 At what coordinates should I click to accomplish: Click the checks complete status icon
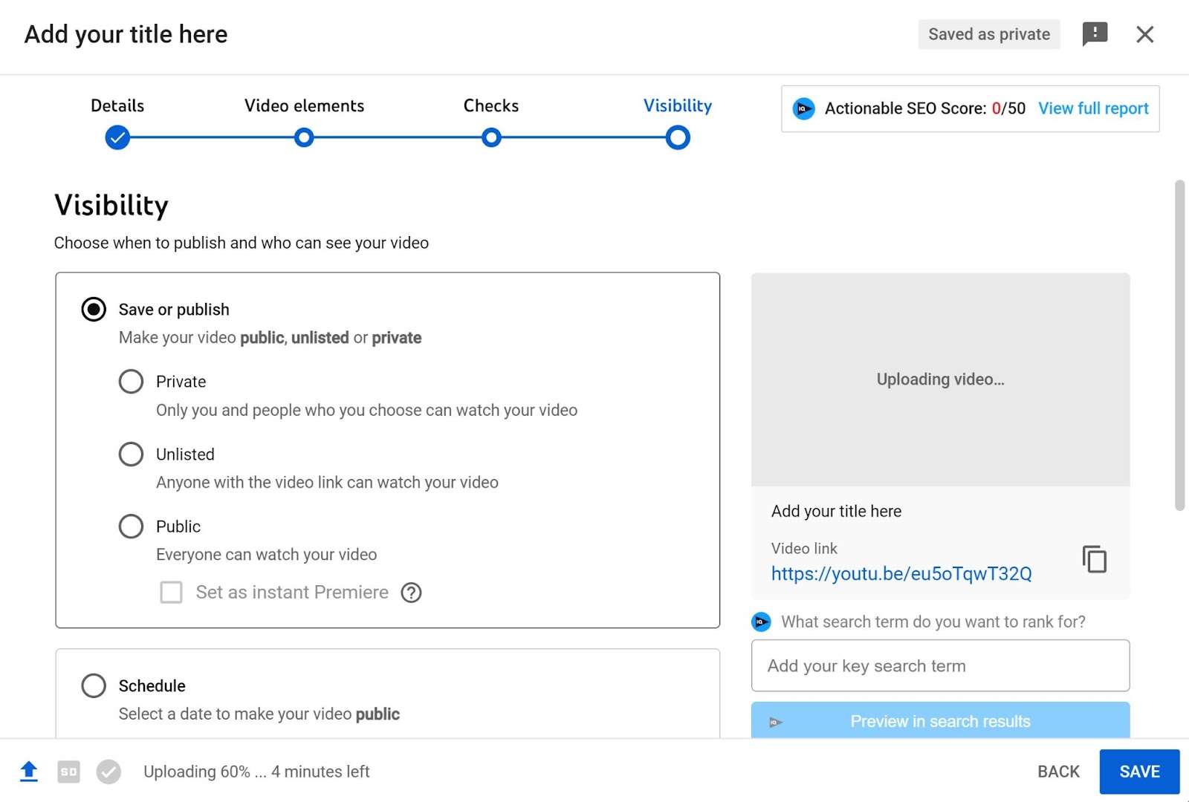(108, 772)
